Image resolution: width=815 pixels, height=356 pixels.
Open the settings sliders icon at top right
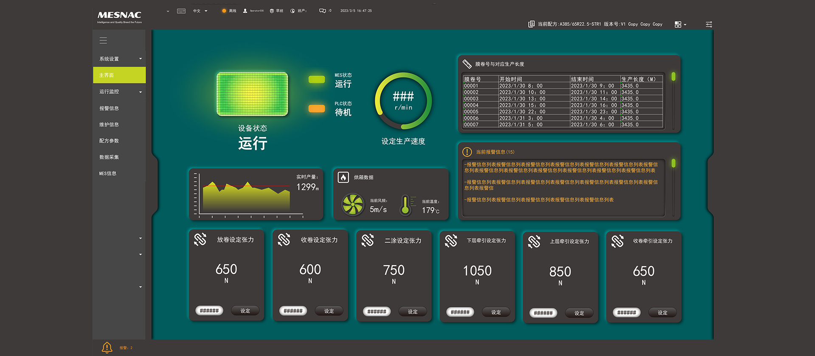(x=709, y=25)
